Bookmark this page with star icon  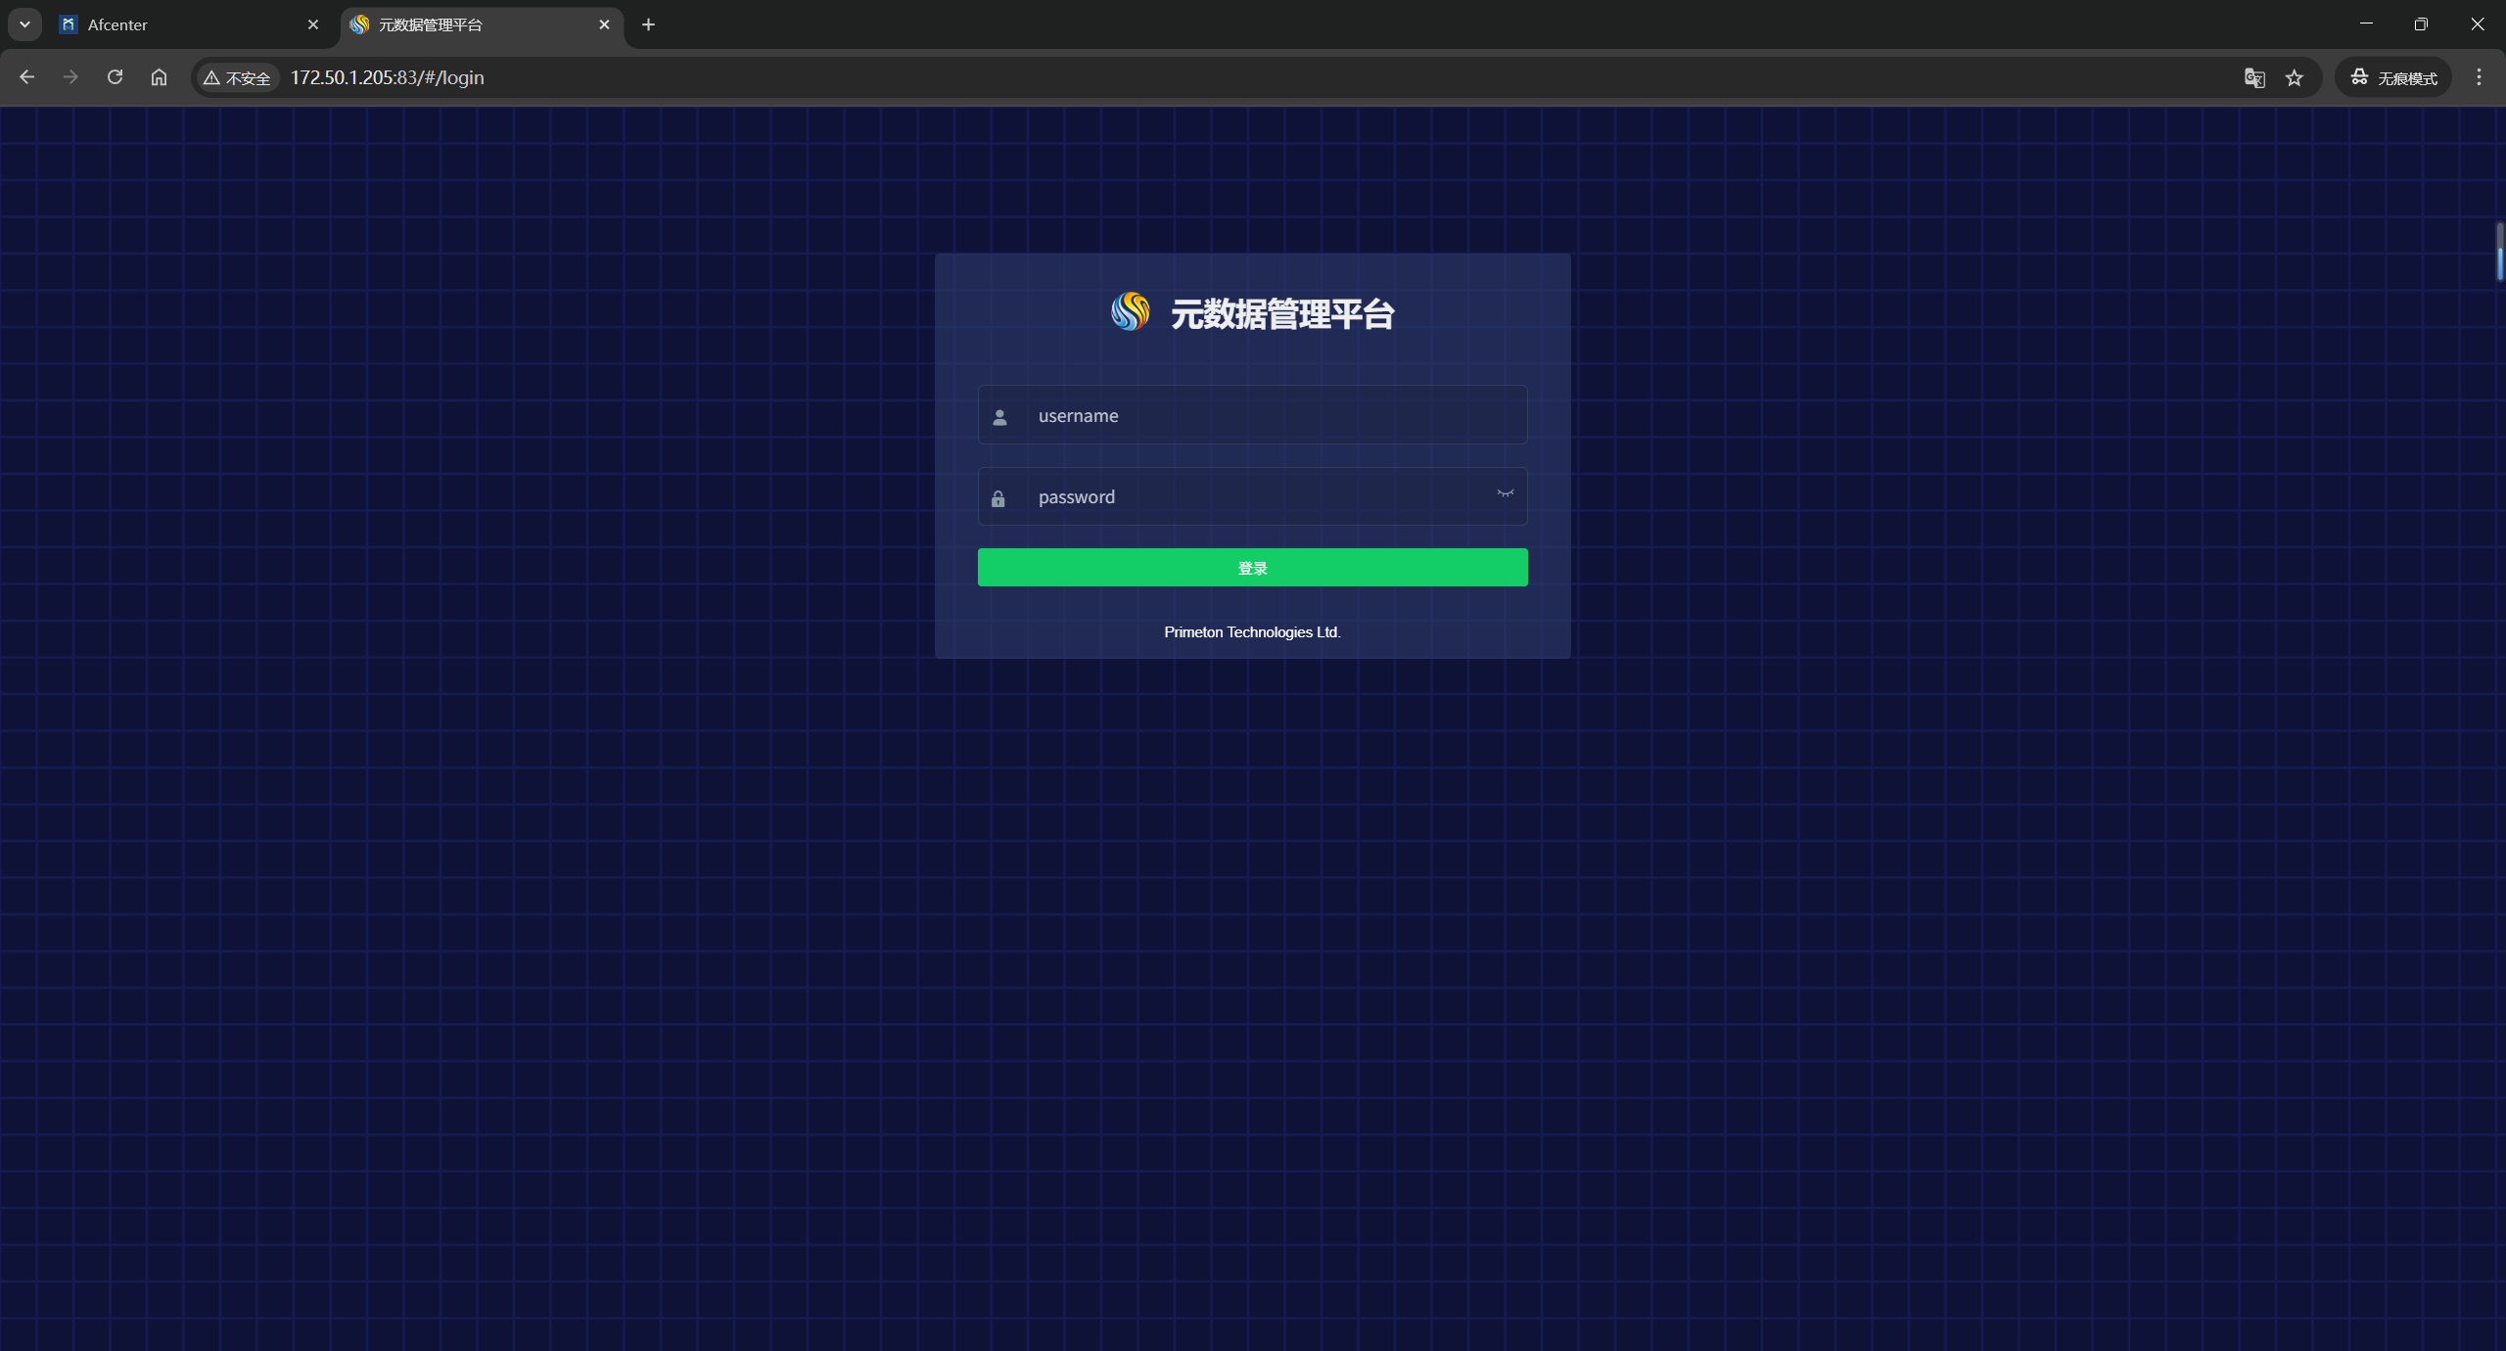click(2295, 77)
